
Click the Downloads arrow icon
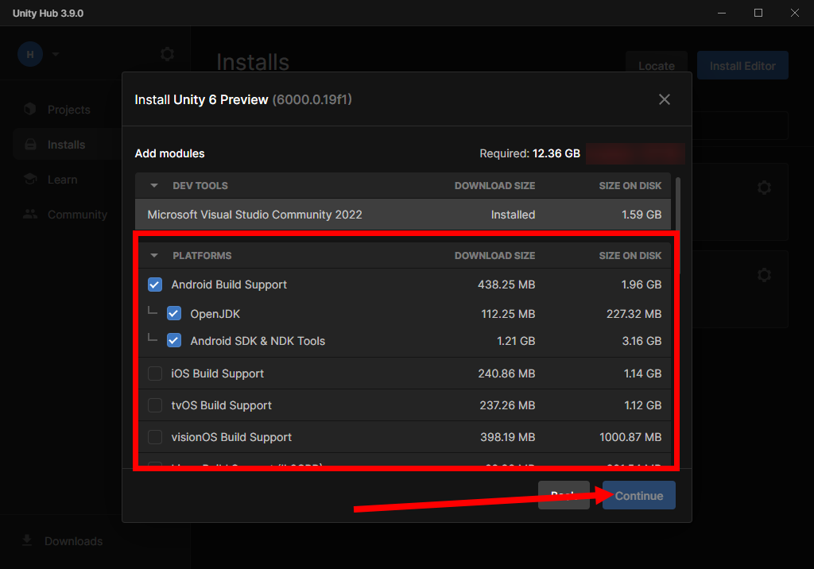(27, 540)
